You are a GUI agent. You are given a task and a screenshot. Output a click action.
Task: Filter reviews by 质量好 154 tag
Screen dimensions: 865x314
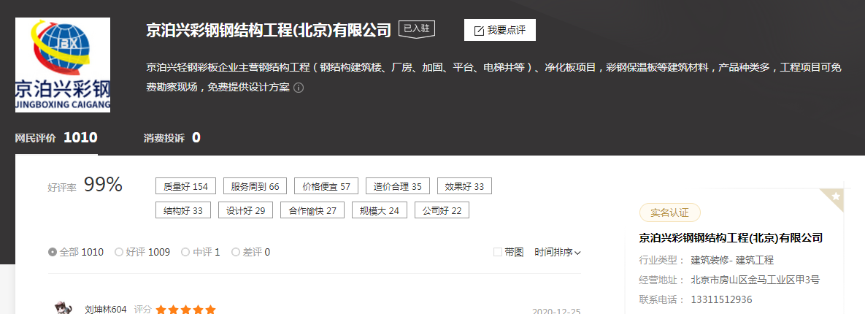pos(185,186)
